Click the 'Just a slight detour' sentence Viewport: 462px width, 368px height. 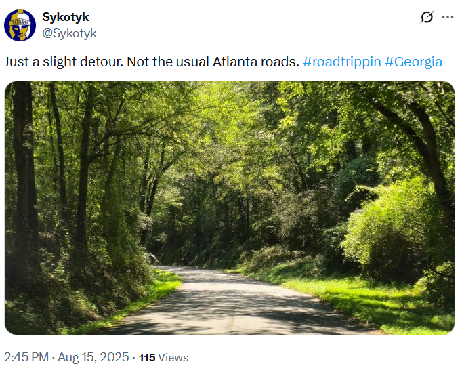pos(64,62)
